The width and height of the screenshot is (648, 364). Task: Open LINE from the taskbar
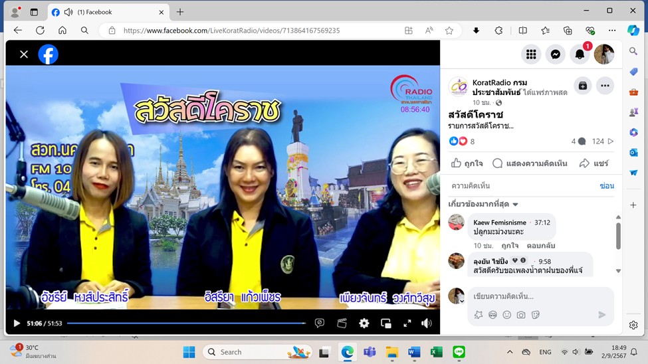(459, 352)
